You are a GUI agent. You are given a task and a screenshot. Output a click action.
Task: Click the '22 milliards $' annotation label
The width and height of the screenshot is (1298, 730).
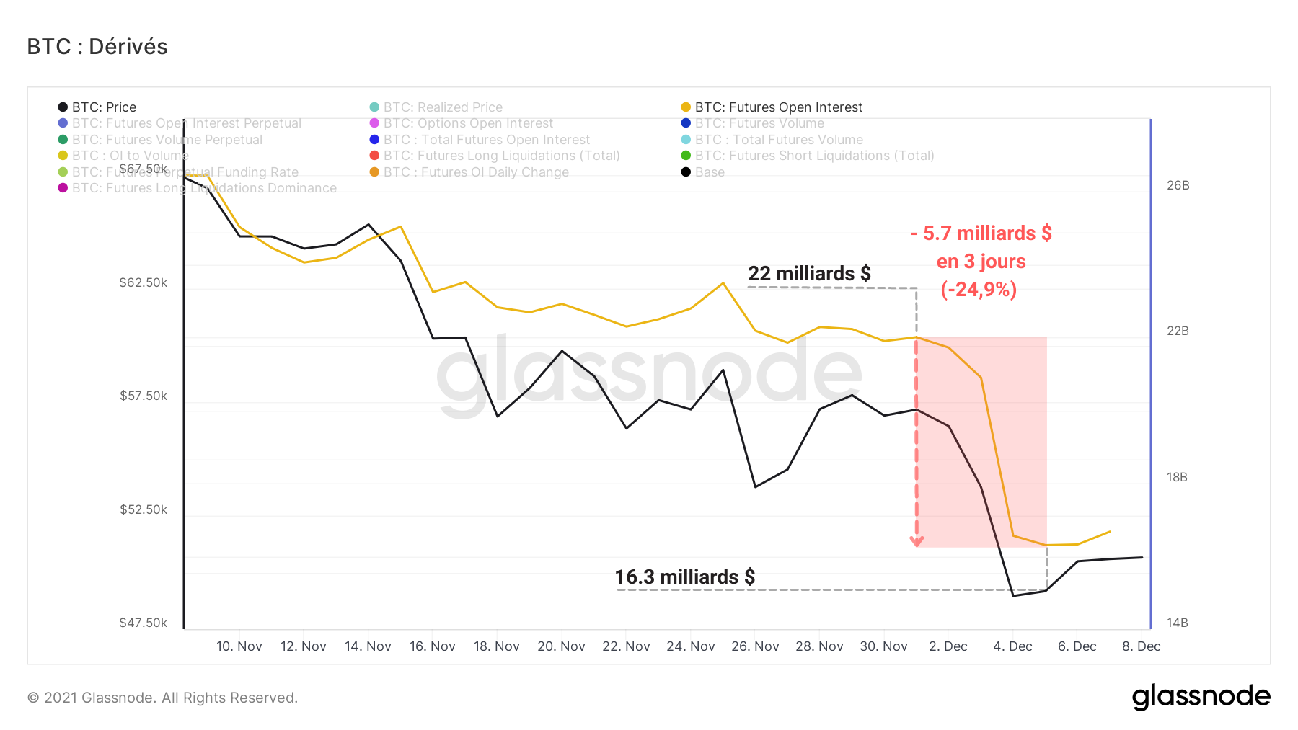809,274
